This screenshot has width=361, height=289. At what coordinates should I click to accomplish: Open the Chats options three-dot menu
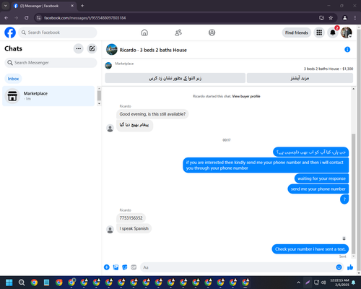click(79, 48)
